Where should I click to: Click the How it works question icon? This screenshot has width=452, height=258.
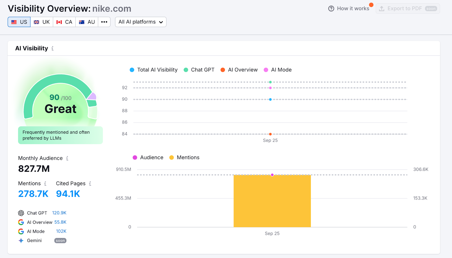[x=331, y=8]
